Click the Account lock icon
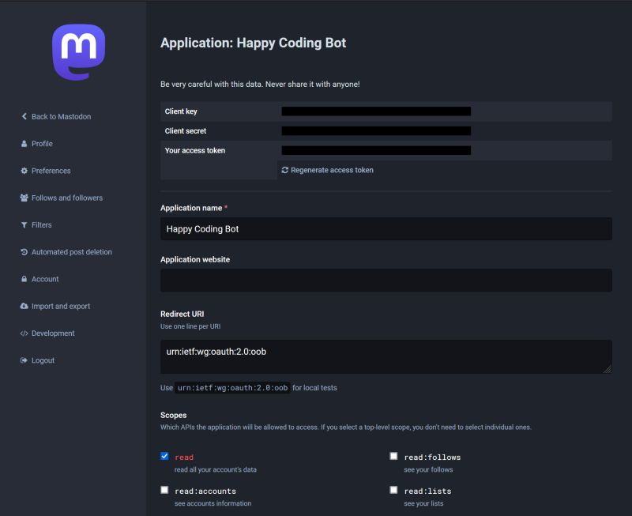 tap(23, 279)
